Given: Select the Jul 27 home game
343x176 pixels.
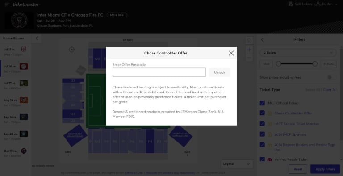Looking at the screenshot, I should pos(16,84).
